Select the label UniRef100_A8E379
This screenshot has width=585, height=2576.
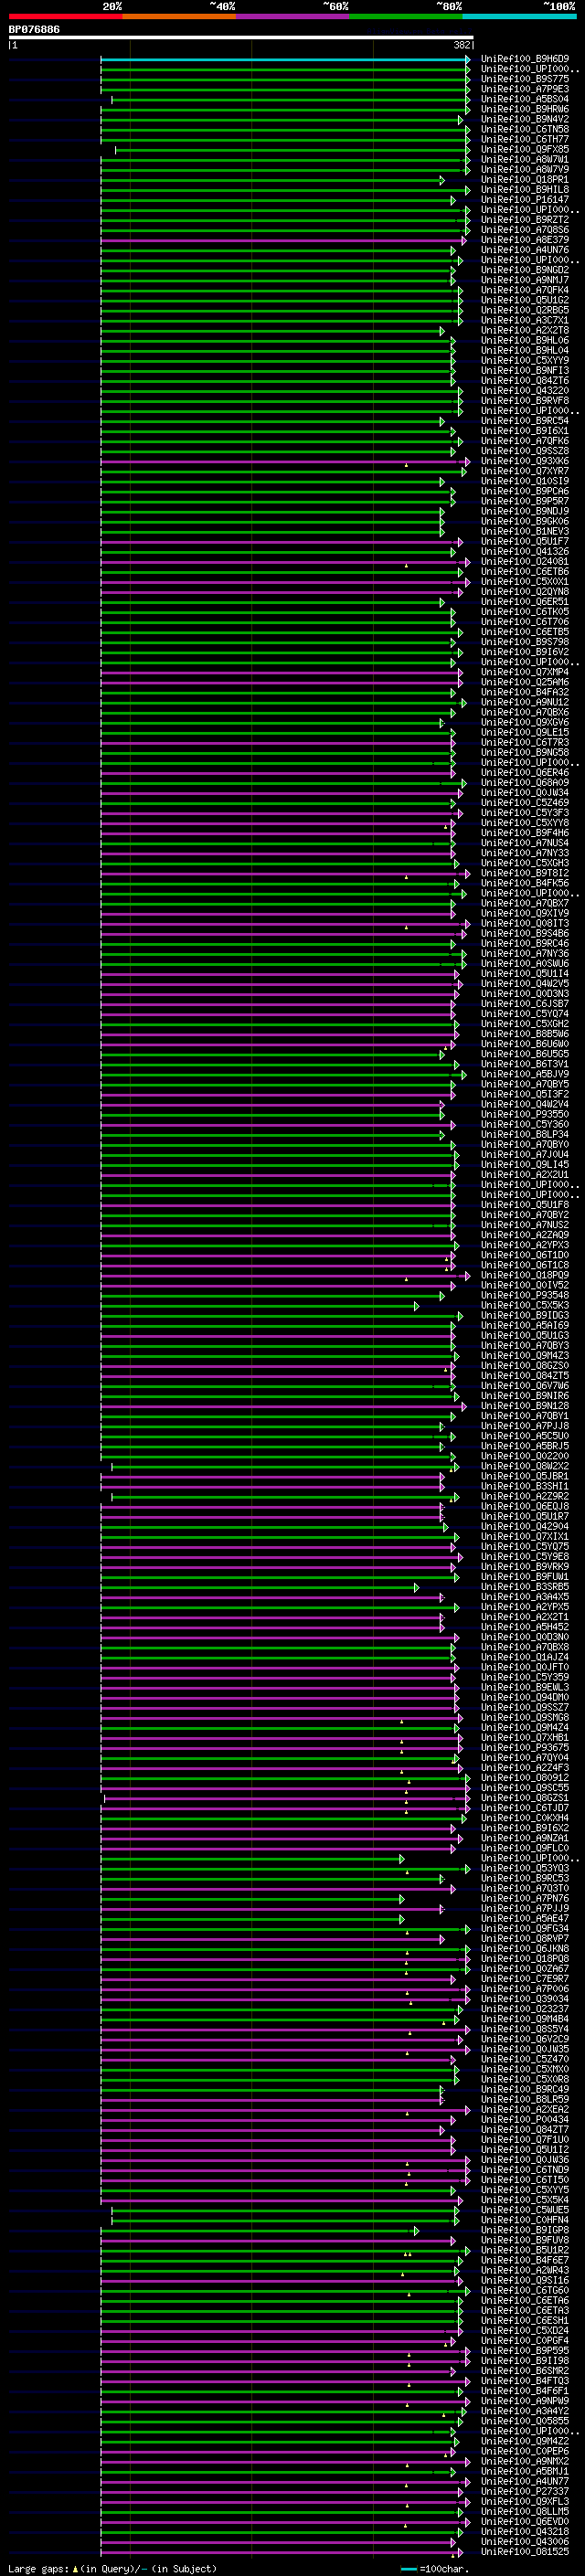(x=525, y=240)
